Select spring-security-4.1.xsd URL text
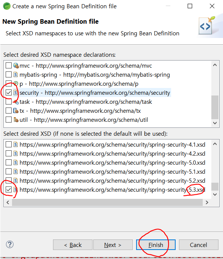This screenshot has height=259, width=223. coord(112,144)
